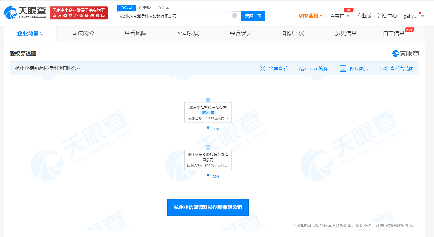This screenshot has height=237, width=434.
Task: Open the VIP会员 dropdown menu
Action: tap(310, 16)
